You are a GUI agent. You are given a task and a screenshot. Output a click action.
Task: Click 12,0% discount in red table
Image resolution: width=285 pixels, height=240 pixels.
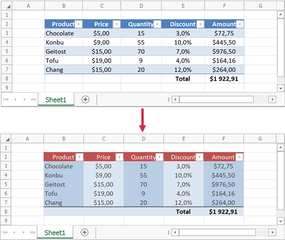click(x=184, y=203)
